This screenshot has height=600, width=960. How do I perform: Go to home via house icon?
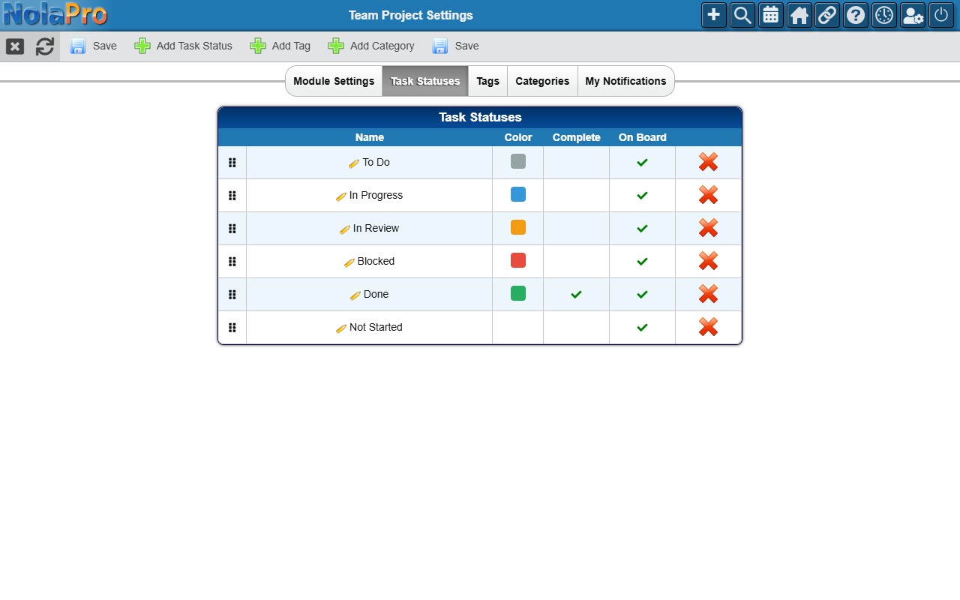tap(799, 15)
